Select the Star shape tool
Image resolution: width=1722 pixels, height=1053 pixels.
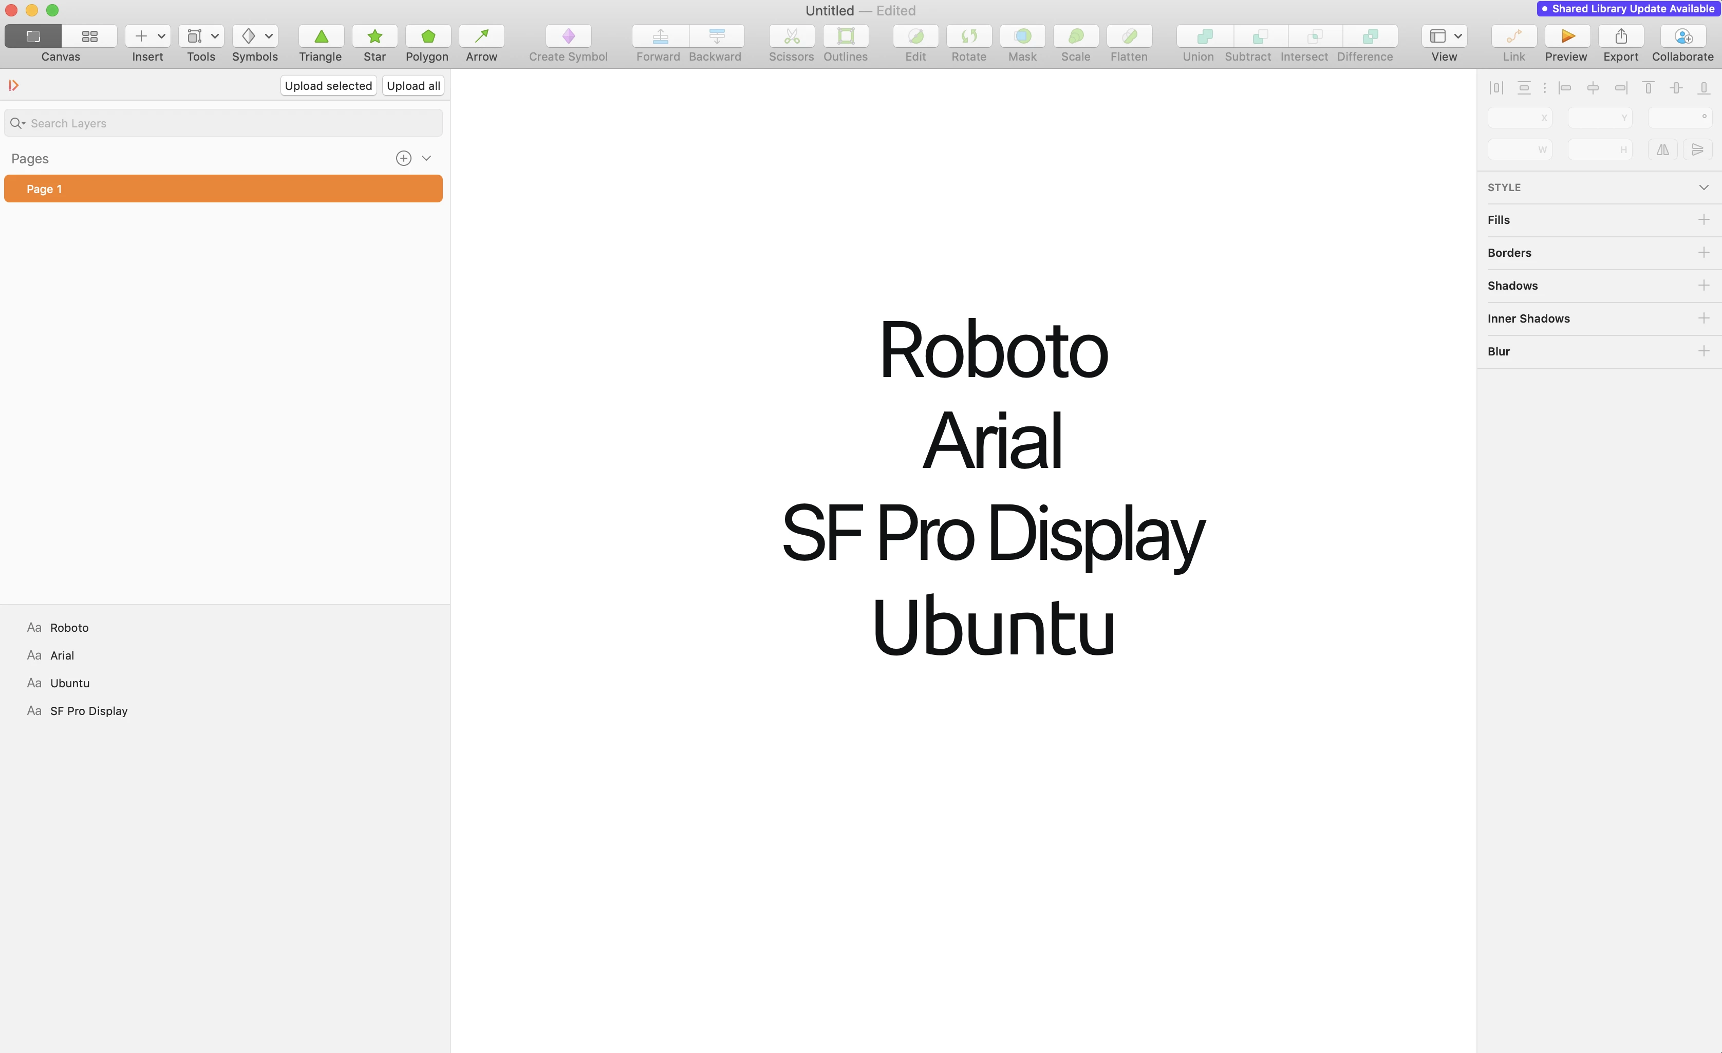coord(375,36)
